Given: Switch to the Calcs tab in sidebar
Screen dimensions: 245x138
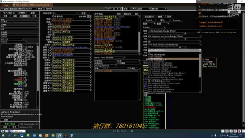Looking at the screenshot, I should [x=34, y=16].
